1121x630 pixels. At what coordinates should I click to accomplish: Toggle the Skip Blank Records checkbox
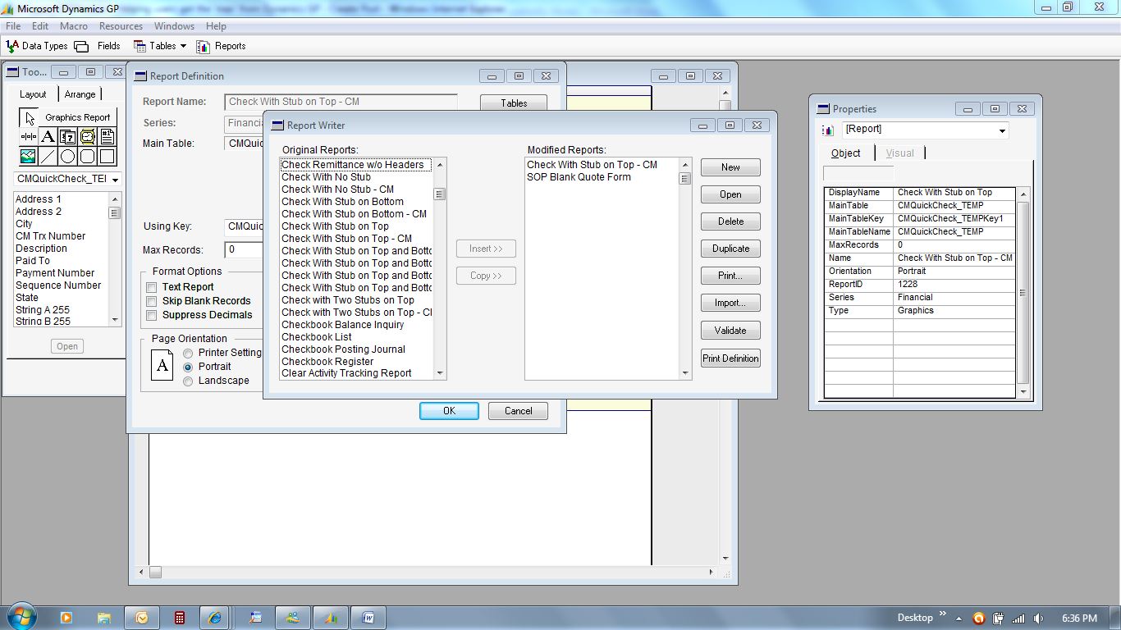click(151, 301)
